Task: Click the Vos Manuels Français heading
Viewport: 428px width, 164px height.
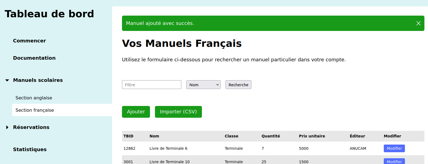Action: point(182,44)
